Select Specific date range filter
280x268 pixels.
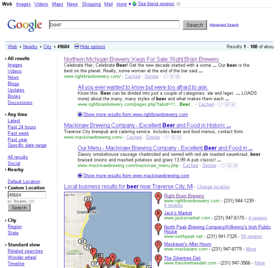27,145
